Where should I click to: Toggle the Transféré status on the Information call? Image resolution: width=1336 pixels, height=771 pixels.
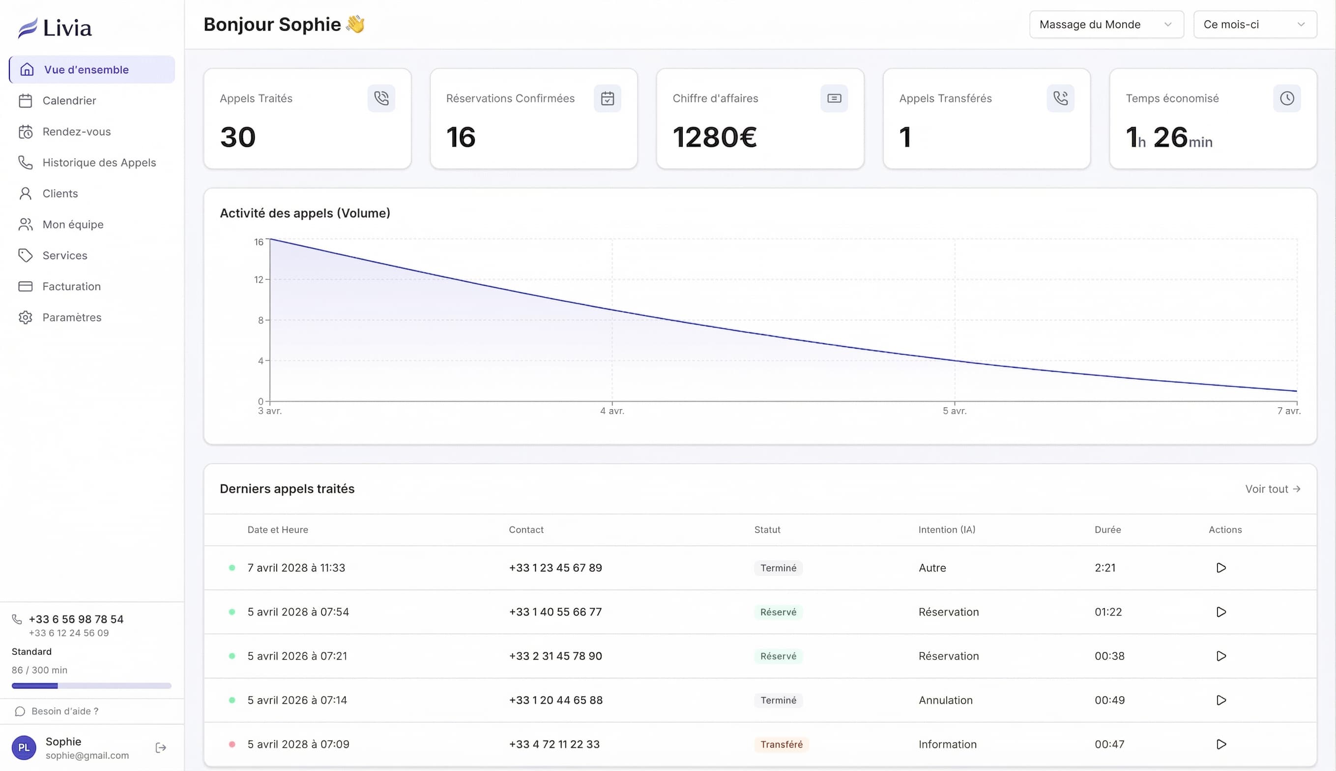tap(781, 744)
